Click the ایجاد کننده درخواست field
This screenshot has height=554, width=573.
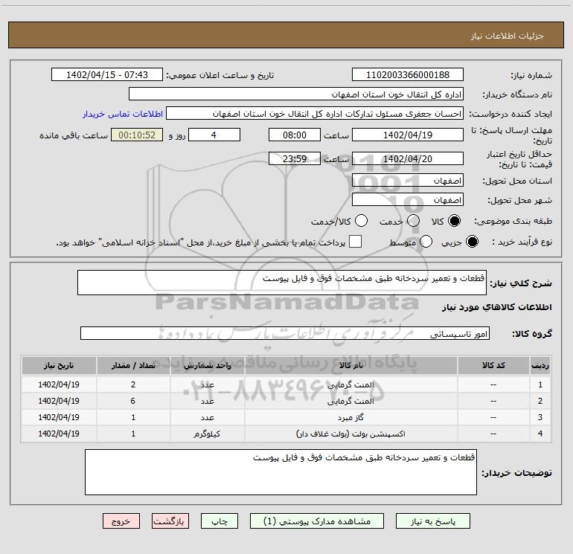[x=315, y=114]
